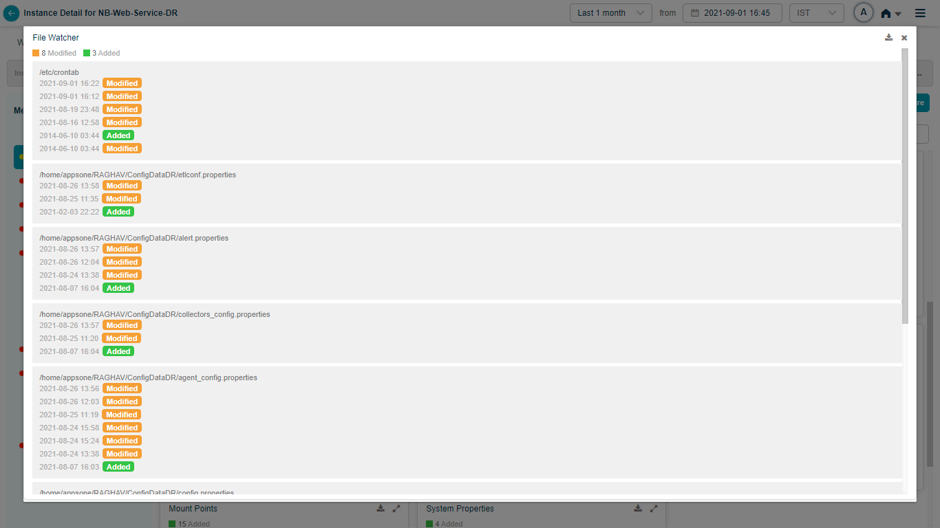Viewport: 940px width, 528px height.
Task: Click the dropdown arrow beside the home icon
Action: coord(898,14)
